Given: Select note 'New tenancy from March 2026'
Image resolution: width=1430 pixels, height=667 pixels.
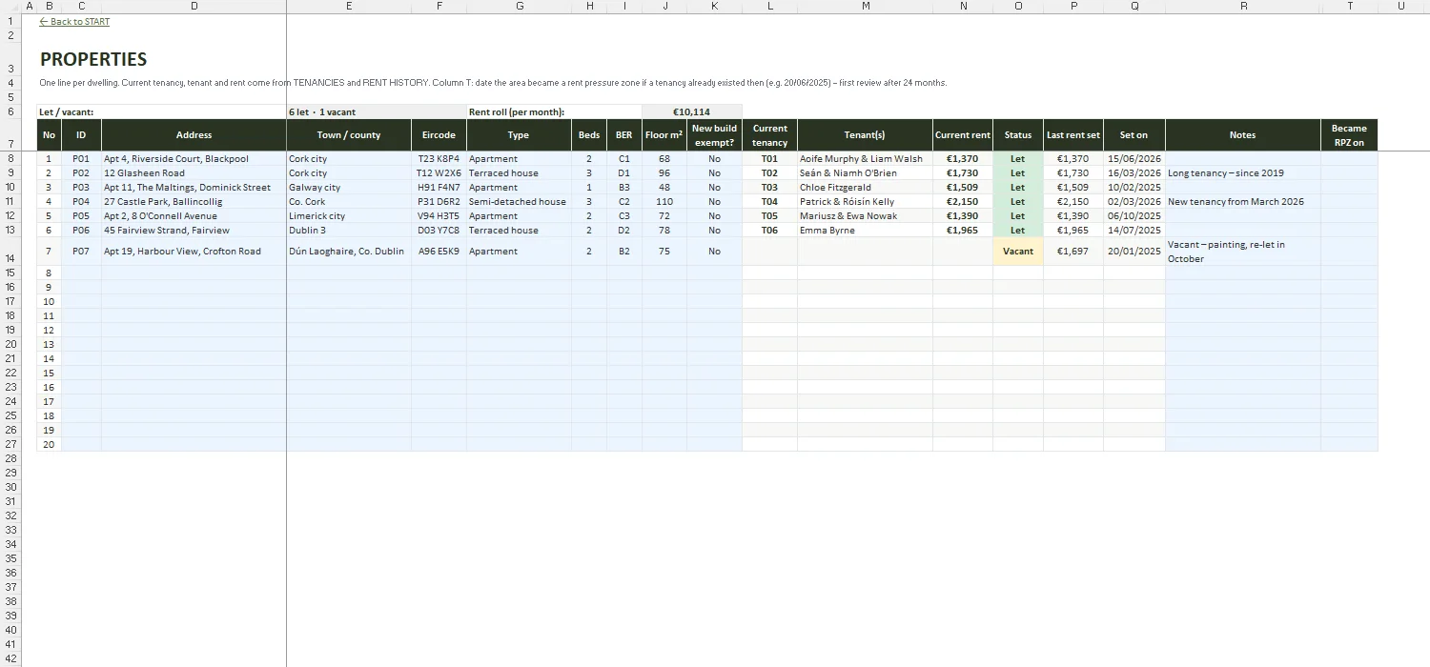Looking at the screenshot, I should (x=1243, y=202).
